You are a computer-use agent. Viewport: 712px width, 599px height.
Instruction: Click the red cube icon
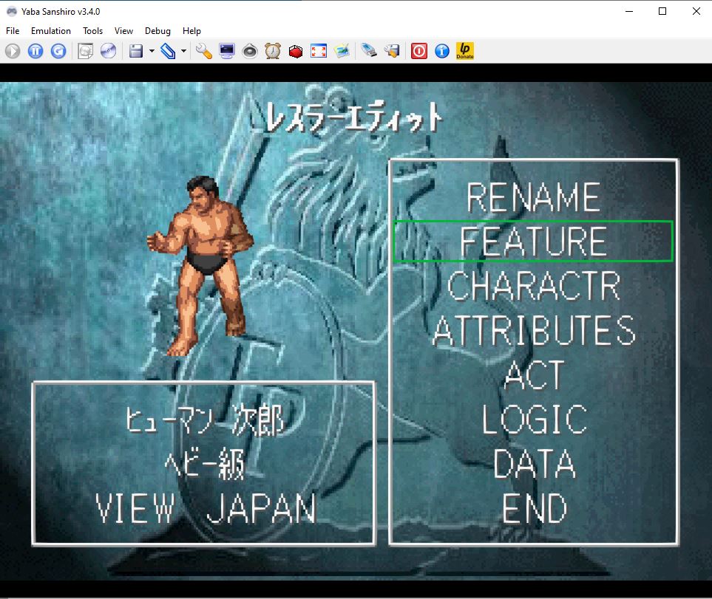pos(296,51)
